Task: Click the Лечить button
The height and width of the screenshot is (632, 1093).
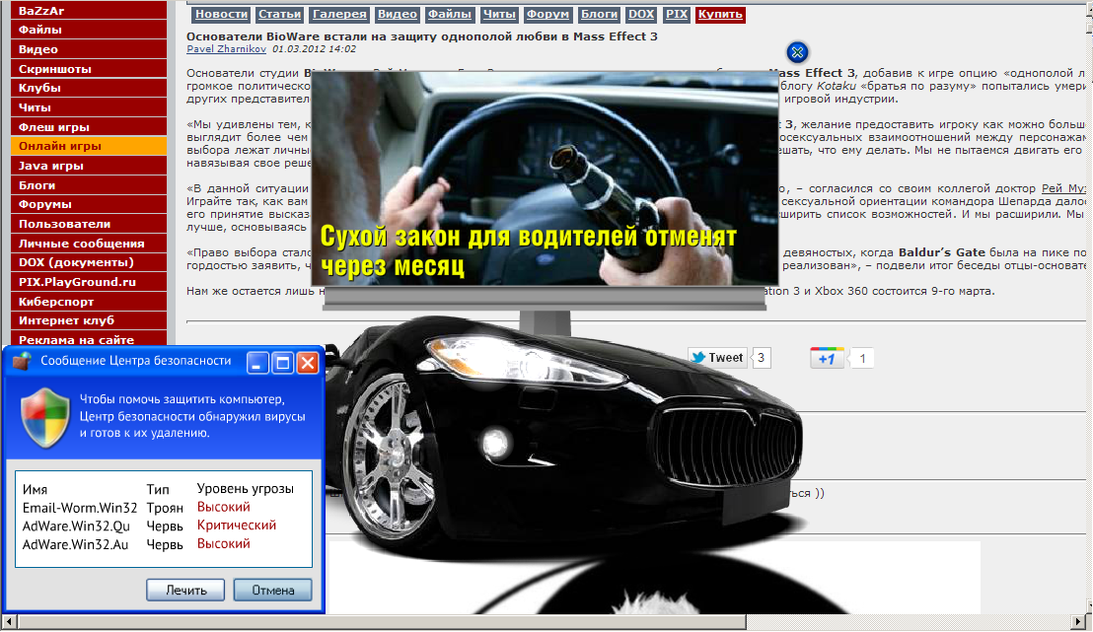Action: point(185,590)
